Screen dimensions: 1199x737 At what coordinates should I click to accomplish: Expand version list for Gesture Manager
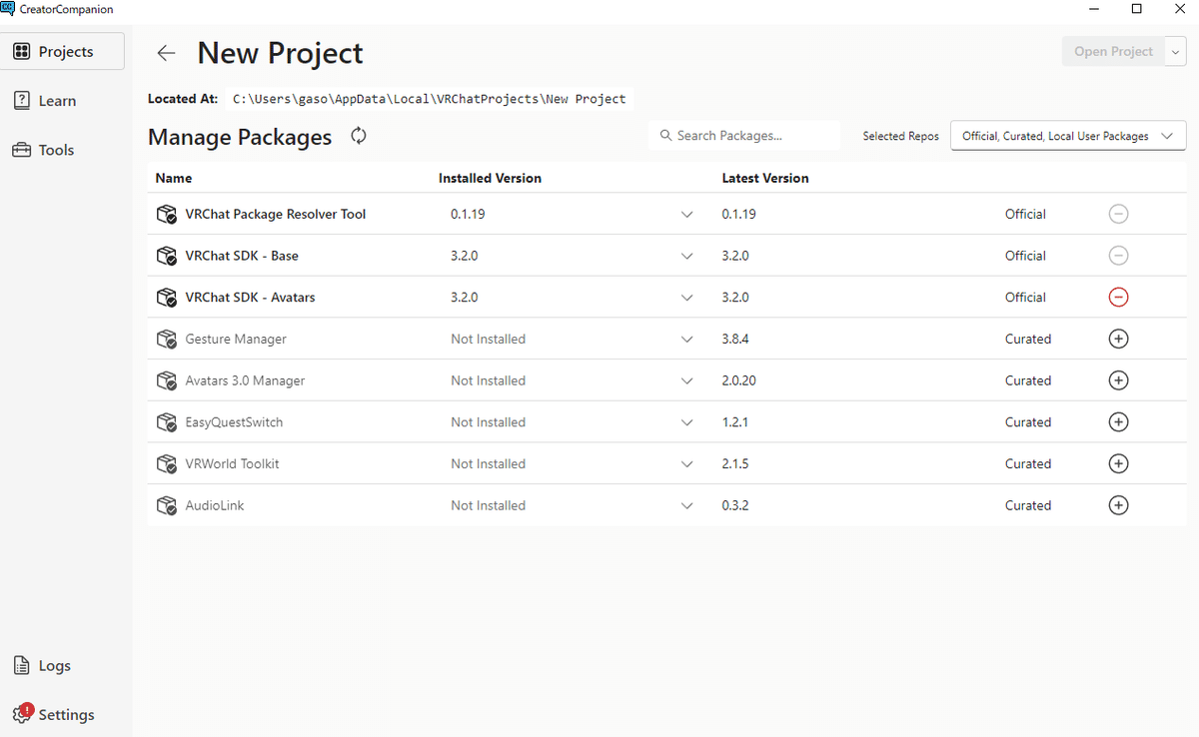click(x=686, y=340)
